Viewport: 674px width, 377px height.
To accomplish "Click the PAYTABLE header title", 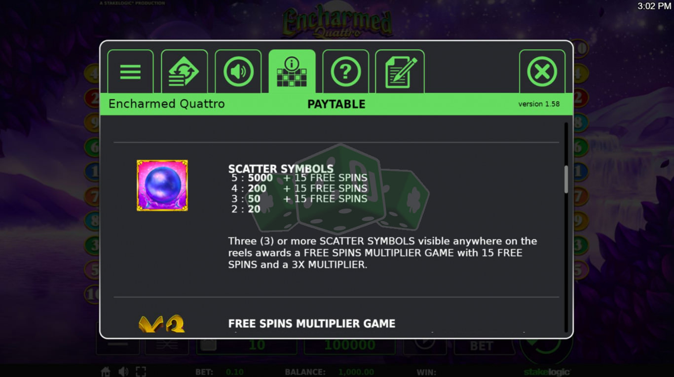I will click(337, 104).
